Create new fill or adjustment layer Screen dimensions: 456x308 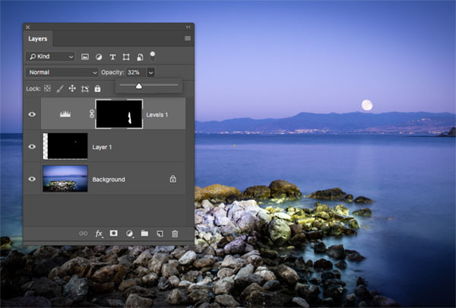click(x=130, y=233)
